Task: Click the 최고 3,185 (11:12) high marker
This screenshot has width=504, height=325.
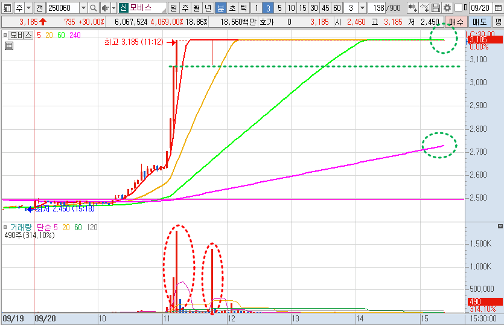Action: (x=134, y=42)
